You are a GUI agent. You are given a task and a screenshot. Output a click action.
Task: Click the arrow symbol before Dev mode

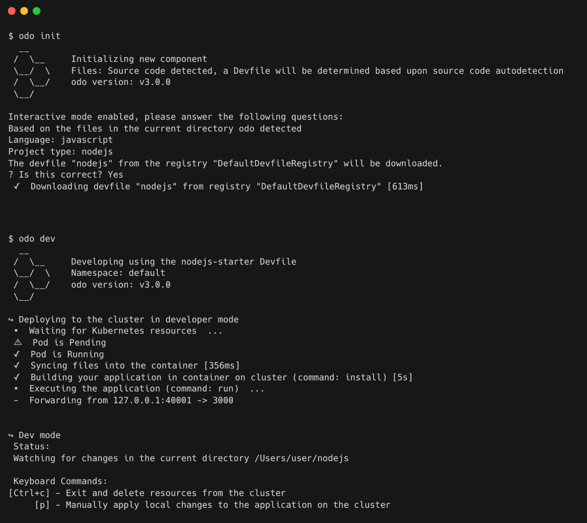[11, 435]
